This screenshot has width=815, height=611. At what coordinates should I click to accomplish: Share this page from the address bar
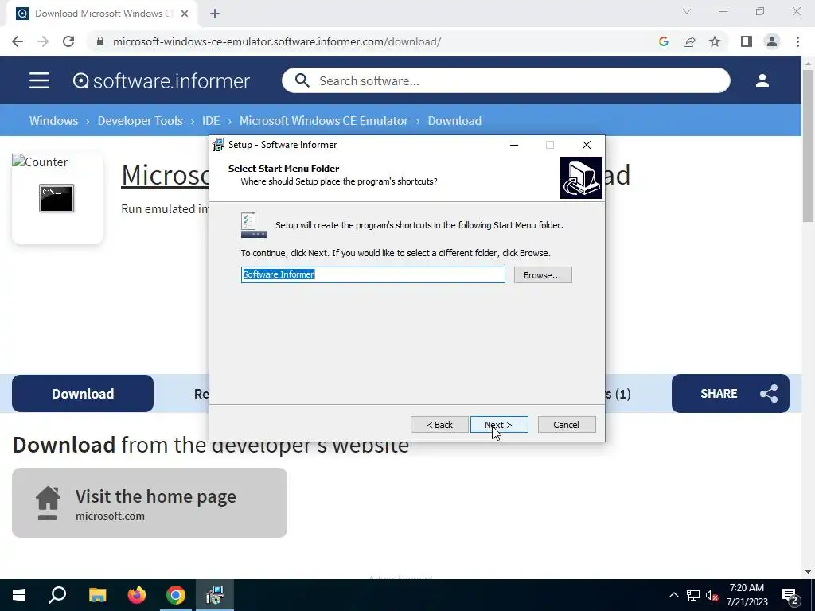(x=689, y=41)
